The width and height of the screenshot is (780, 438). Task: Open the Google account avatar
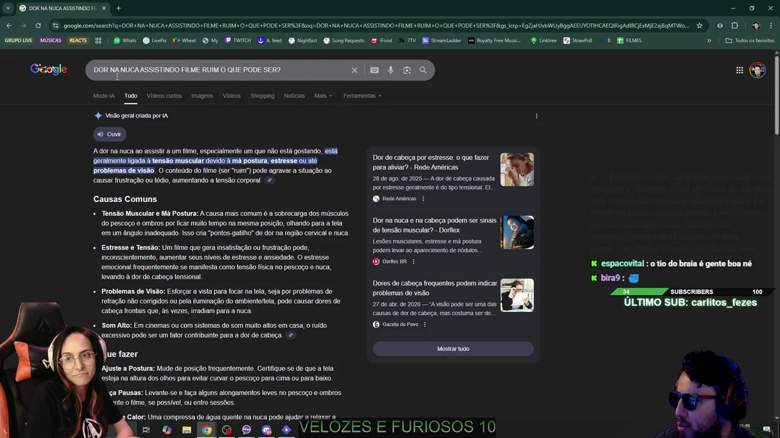[757, 70]
